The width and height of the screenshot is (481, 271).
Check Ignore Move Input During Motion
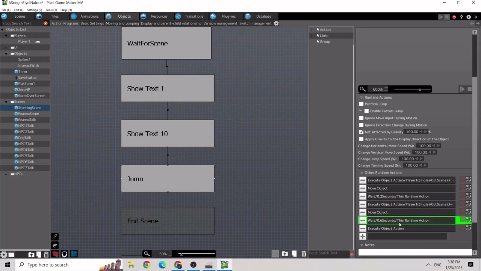coord(361,118)
